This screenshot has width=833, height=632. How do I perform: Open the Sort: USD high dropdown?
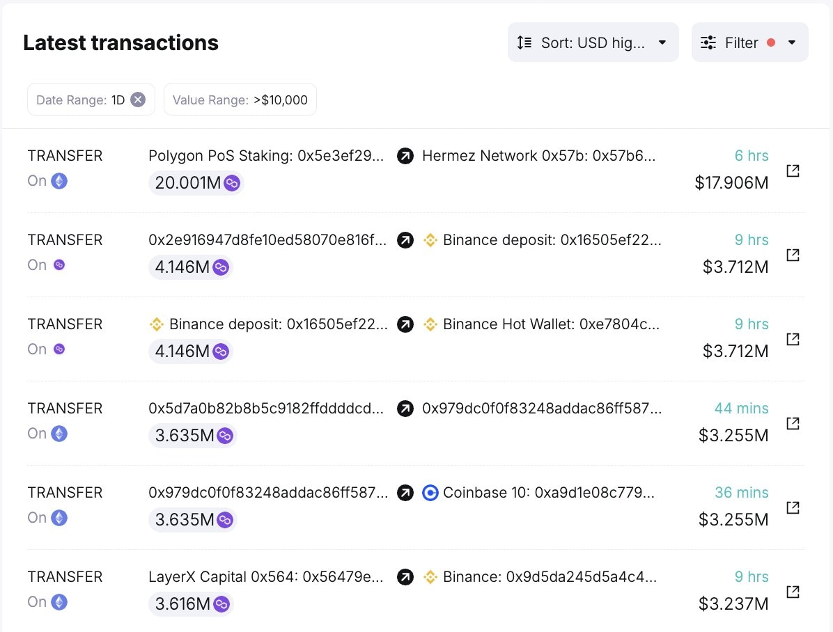coord(593,42)
